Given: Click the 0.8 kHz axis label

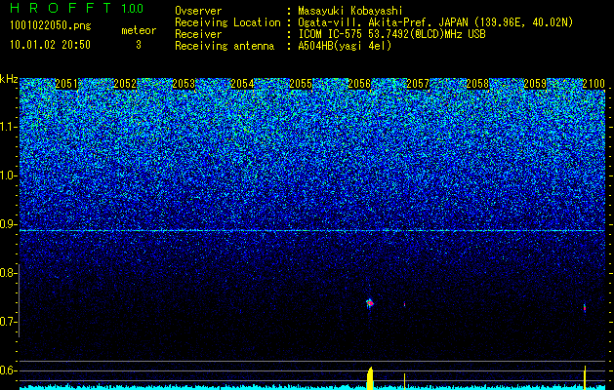Looking at the screenshot, I should coord(8,273).
